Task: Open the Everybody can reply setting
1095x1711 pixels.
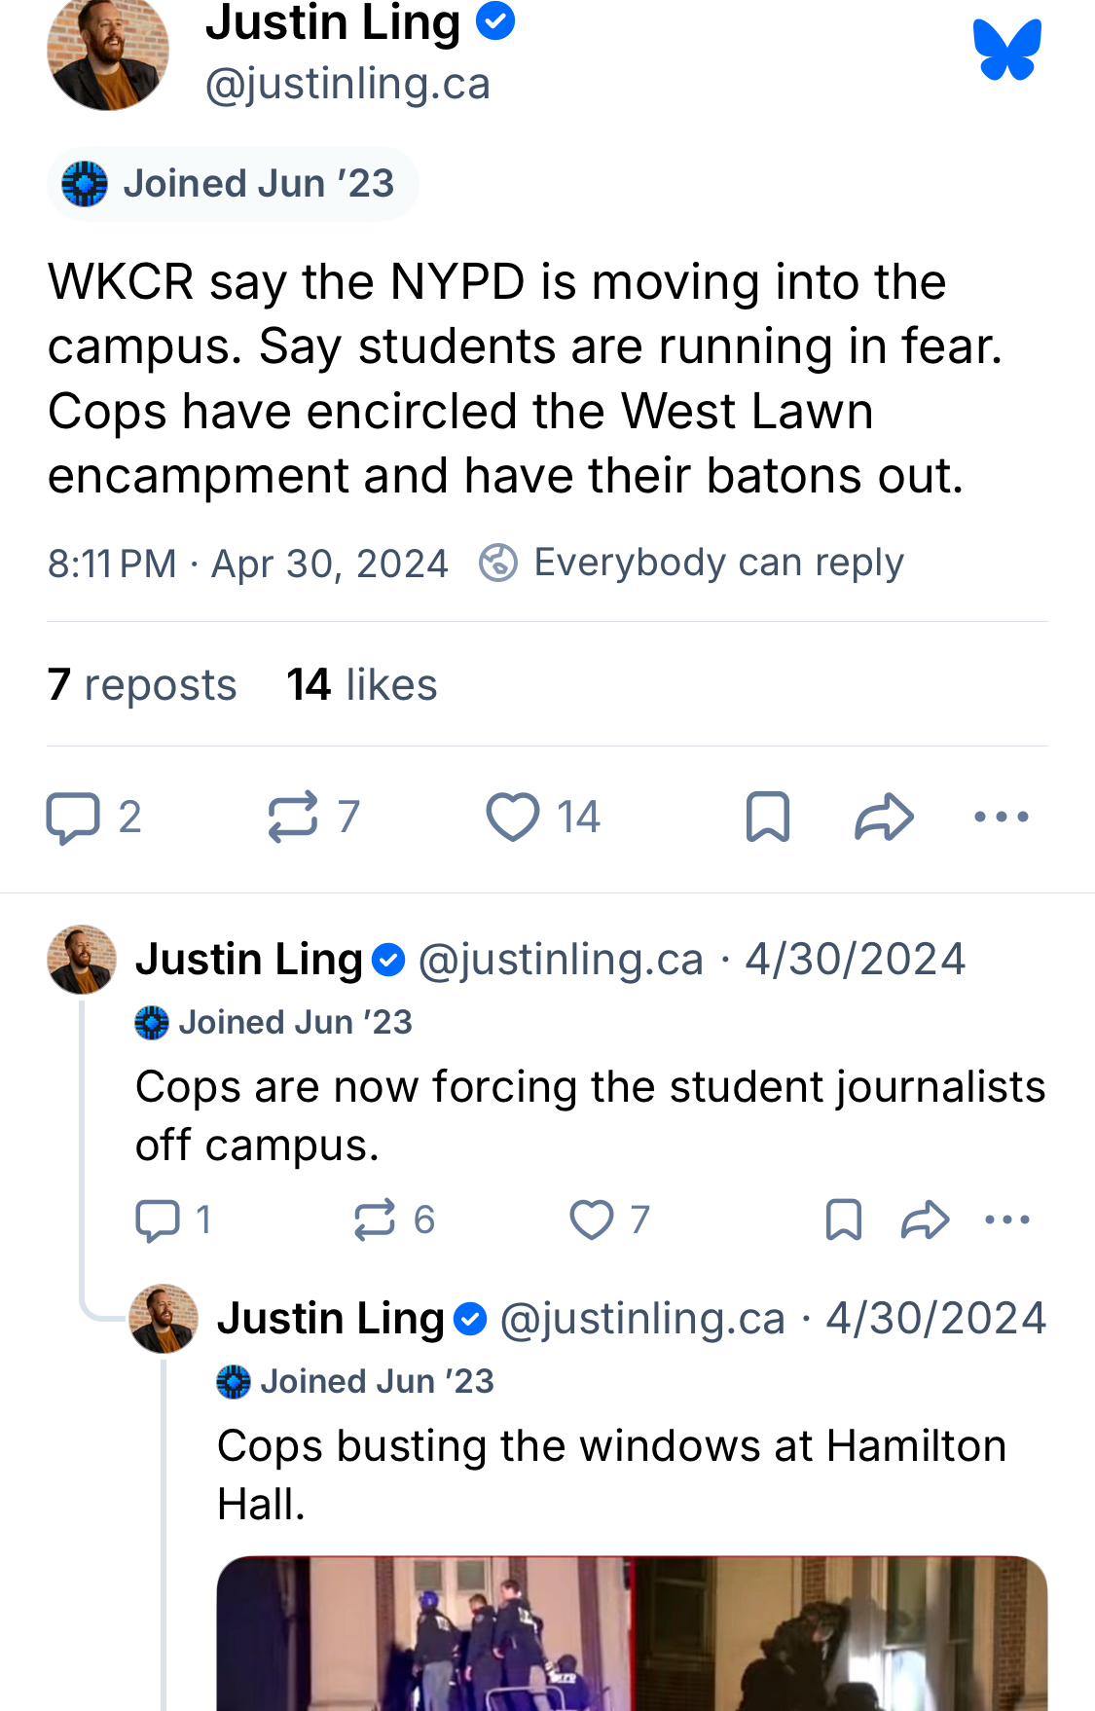Action: pos(692,563)
